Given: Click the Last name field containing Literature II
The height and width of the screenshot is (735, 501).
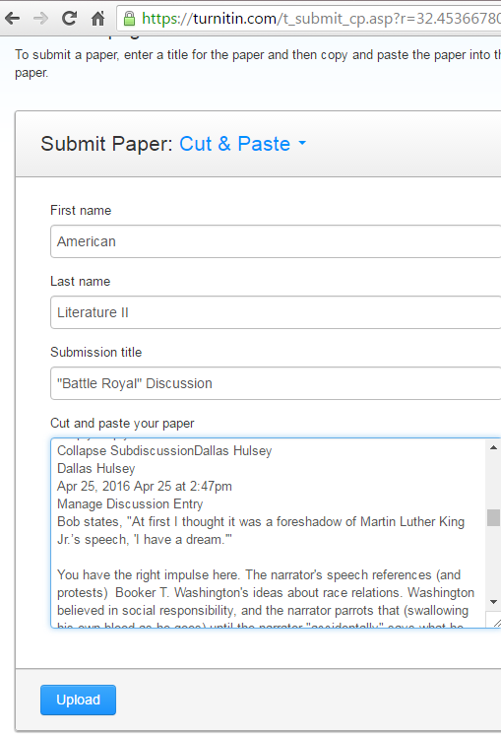Looking at the screenshot, I should coord(276,312).
